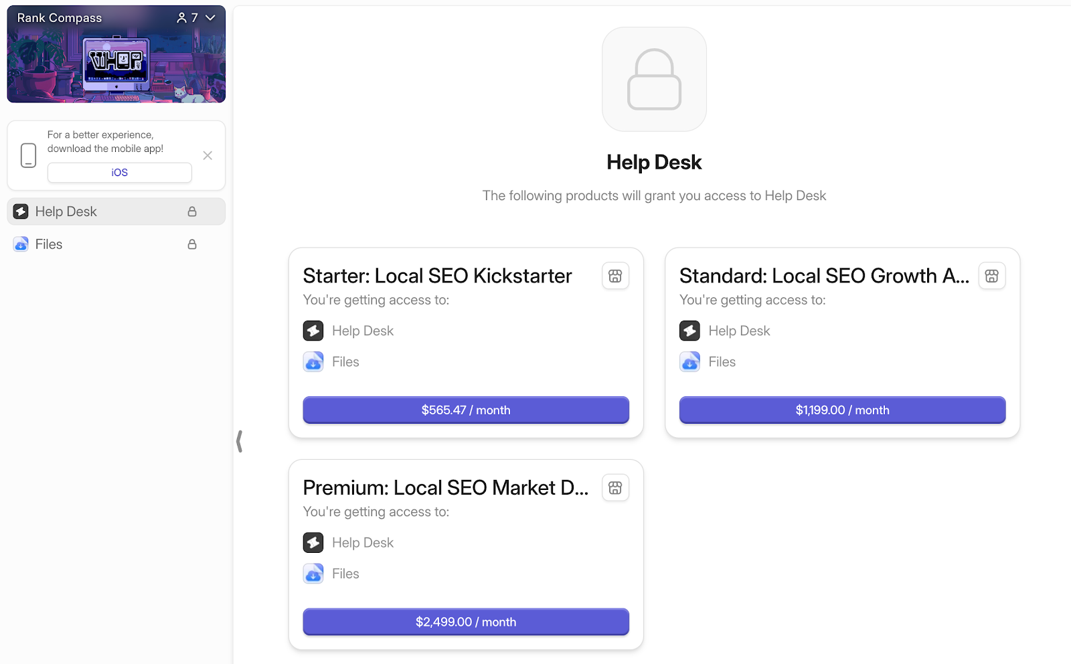Click Help Desk label in Standard card
1071x664 pixels.
pos(739,331)
